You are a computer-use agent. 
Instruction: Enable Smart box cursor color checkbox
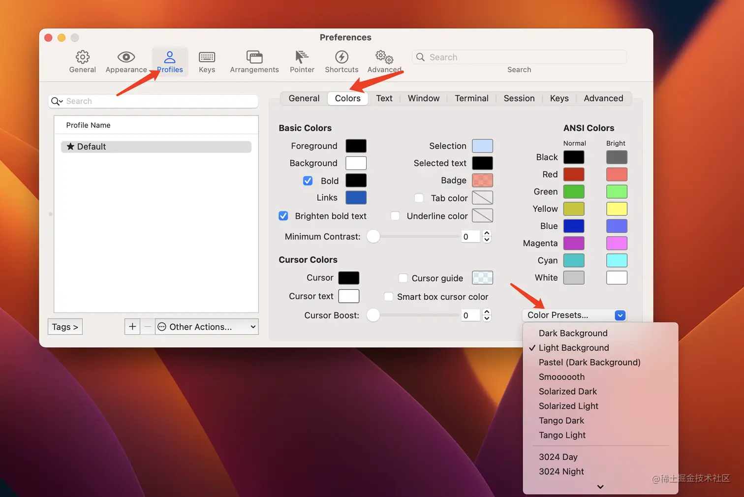388,297
